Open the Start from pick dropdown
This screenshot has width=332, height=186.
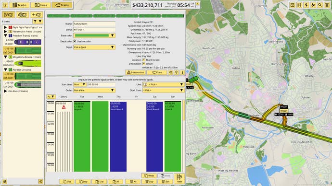tap(163, 90)
